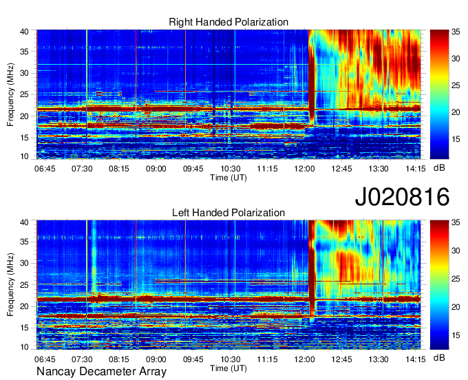468x380 pixels.
Task: Click Time (UT) label under left-handed plot
Action: pyautogui.click(x=228, y=368)
